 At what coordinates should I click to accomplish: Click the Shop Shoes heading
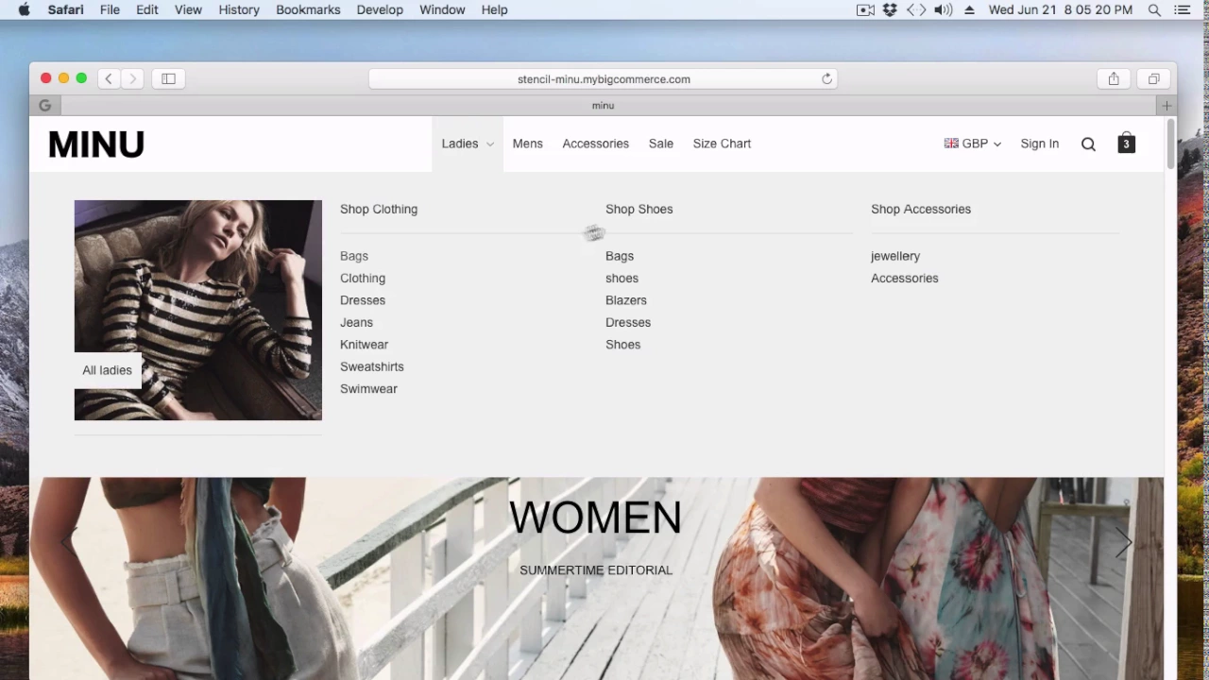coord(639,209)
